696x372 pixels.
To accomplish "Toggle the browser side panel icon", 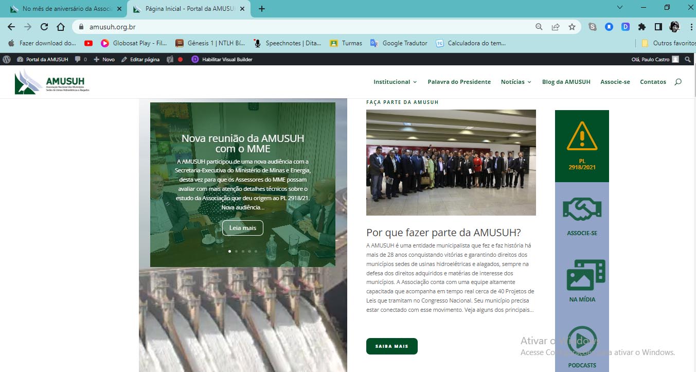I will pyautogui.click(x=658, y=27).
